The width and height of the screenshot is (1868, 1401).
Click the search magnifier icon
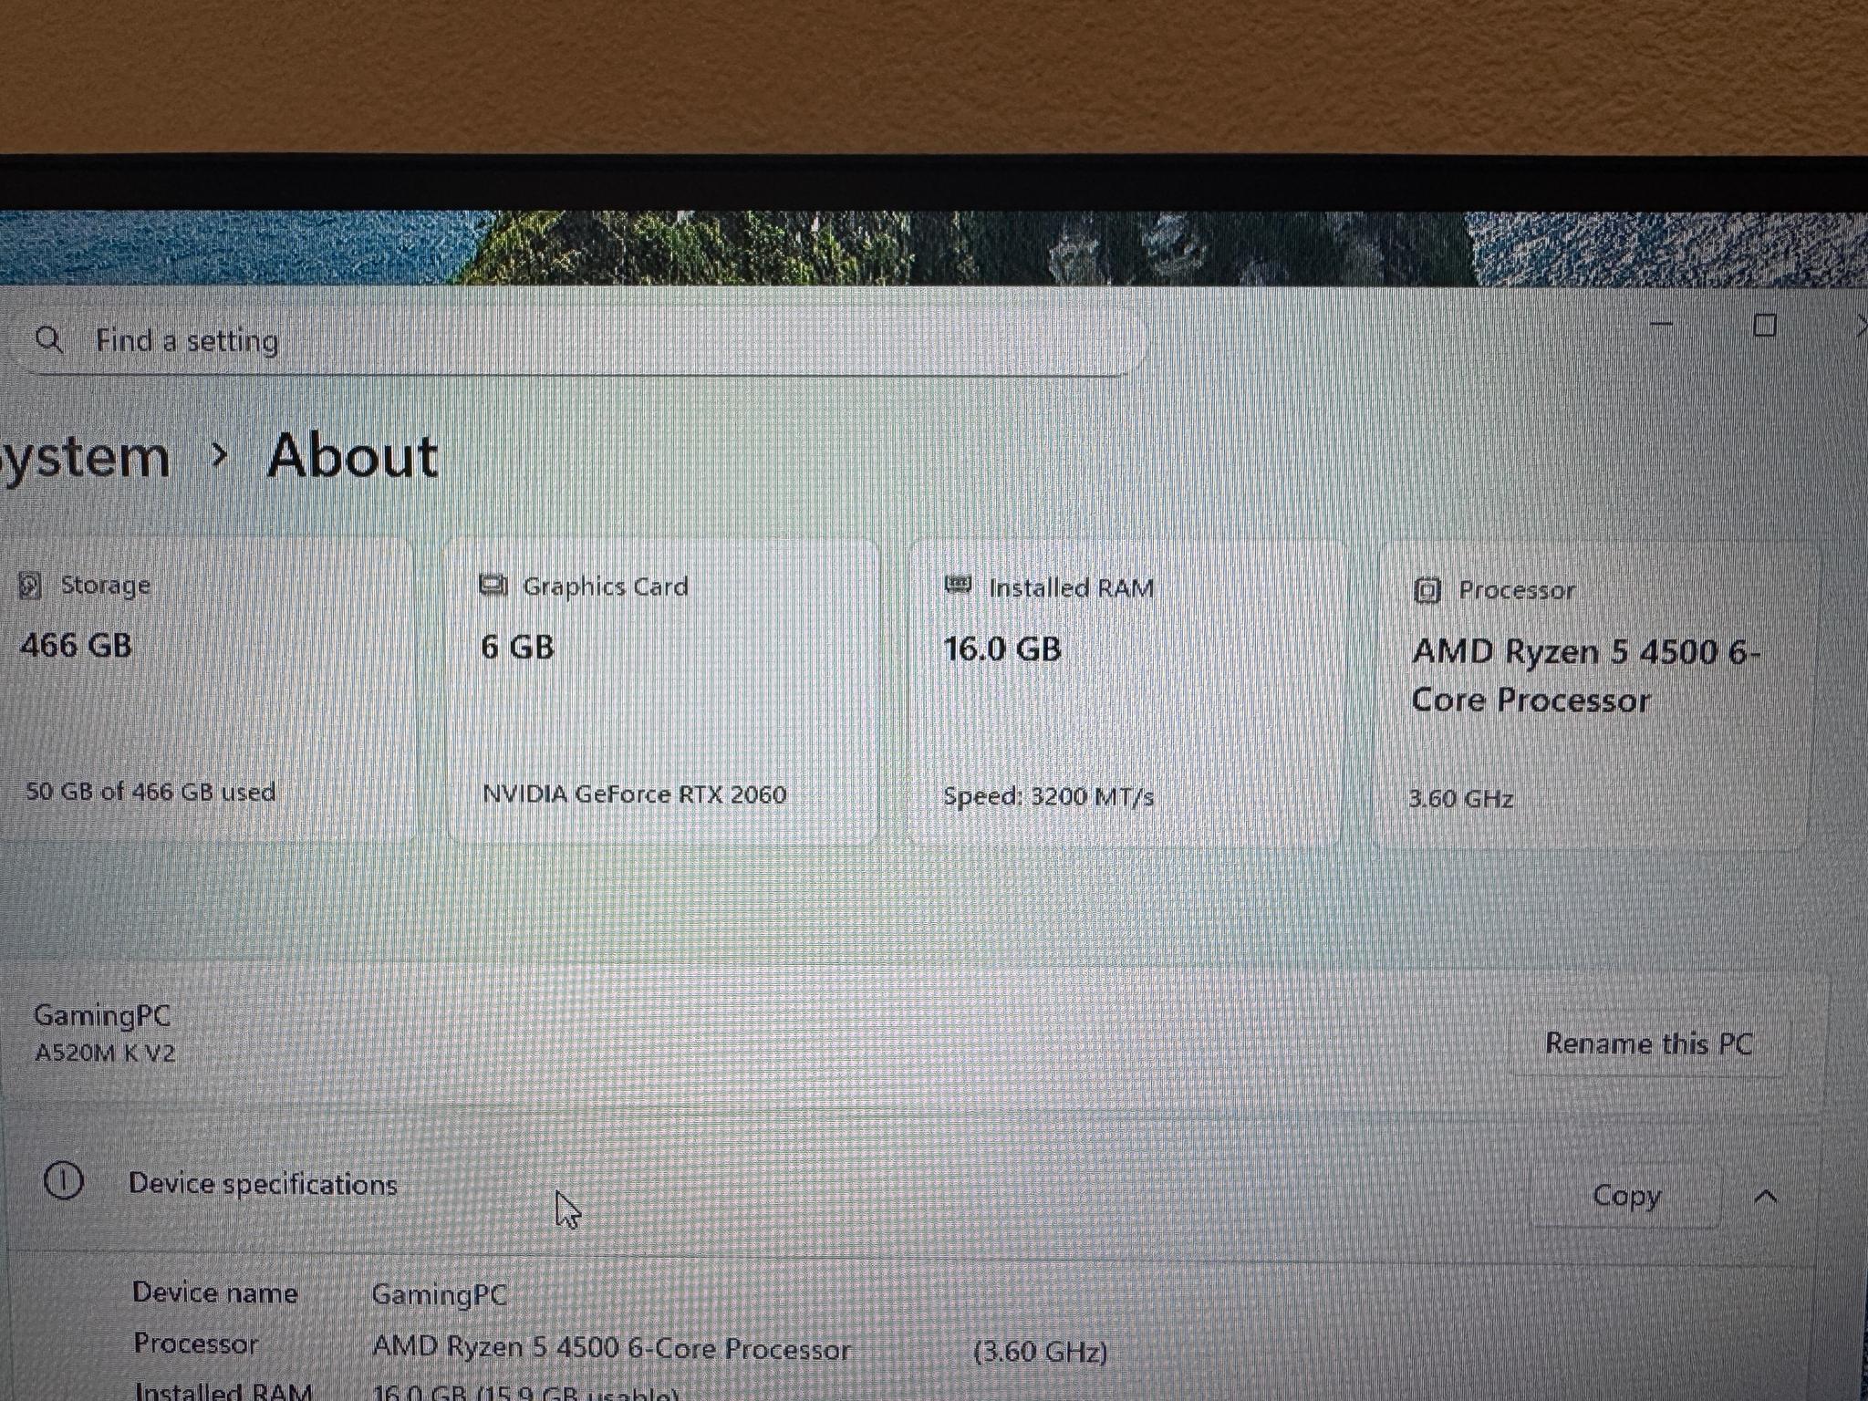[x=48, y=340]
